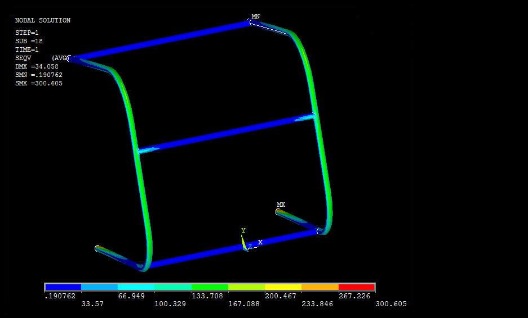Viewport: 528px width, 318px height.
Task: Click the legend value 133.708
Action: click(207, 296)
